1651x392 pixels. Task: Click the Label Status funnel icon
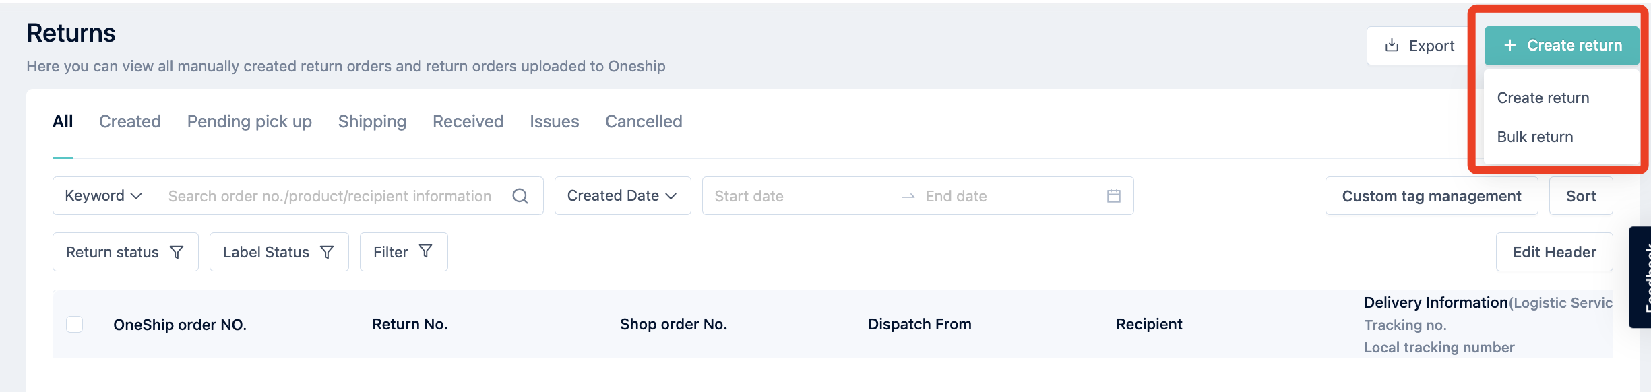tap(327, 252)
